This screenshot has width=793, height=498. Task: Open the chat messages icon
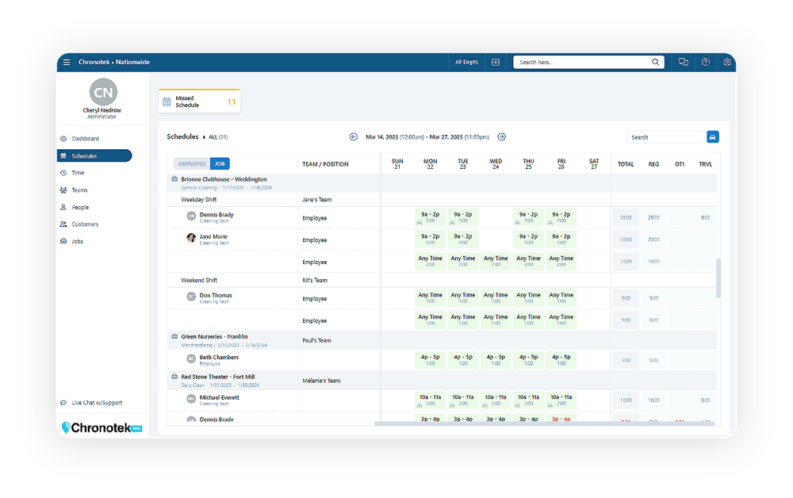coord(684,62)
